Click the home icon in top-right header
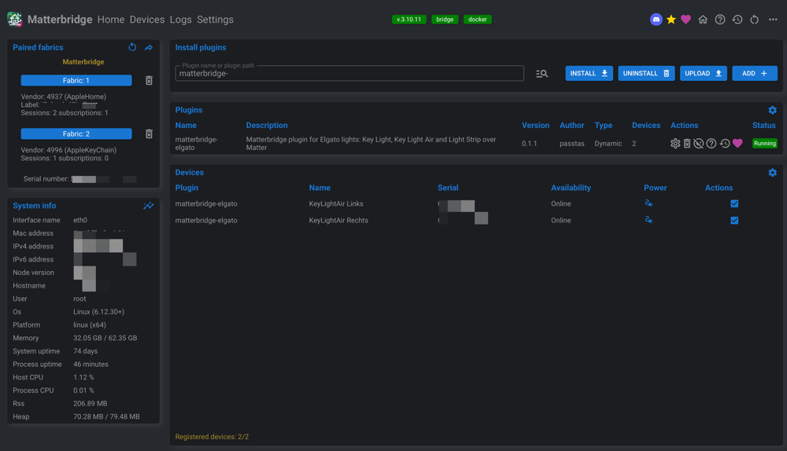 pyautogui.click(x=703, y=20)
